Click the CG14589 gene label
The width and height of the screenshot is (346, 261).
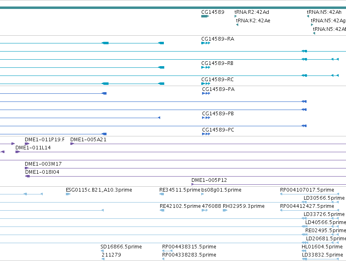pos(213,12)
